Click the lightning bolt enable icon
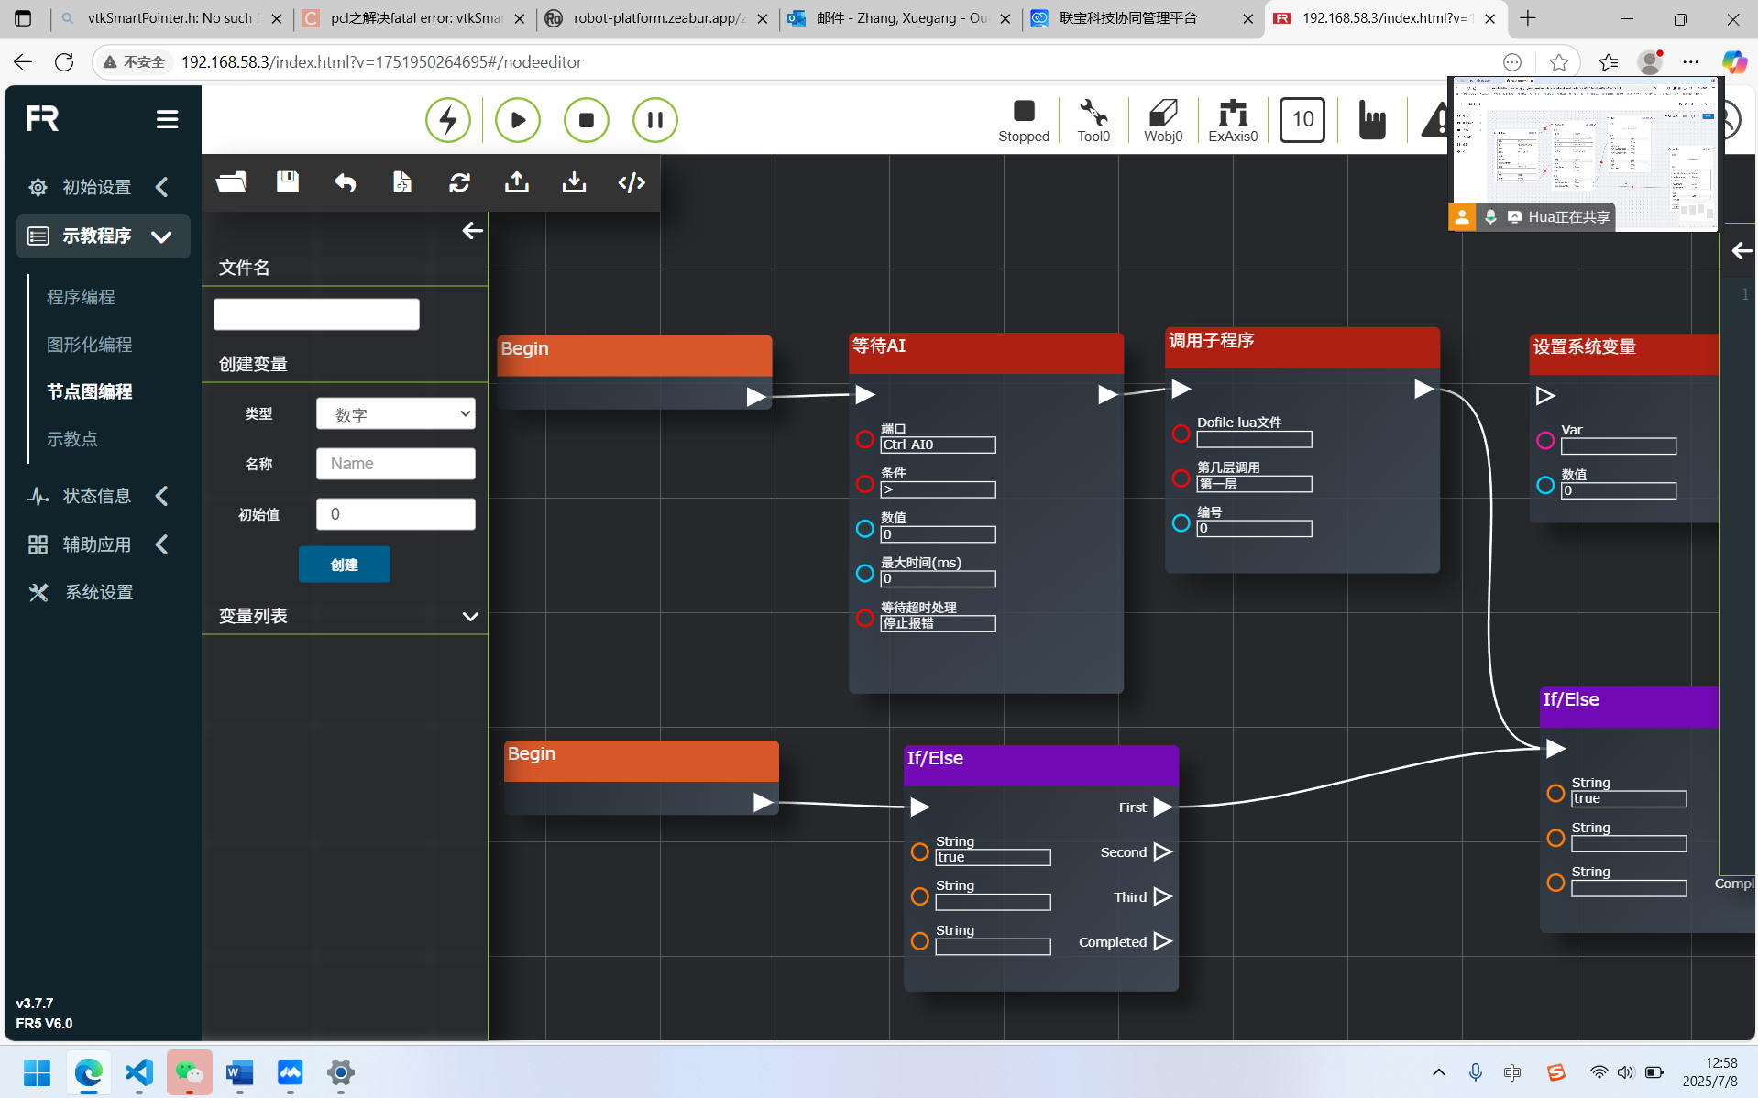This screenshot has height=1098, width=1758. pos(448,120)
